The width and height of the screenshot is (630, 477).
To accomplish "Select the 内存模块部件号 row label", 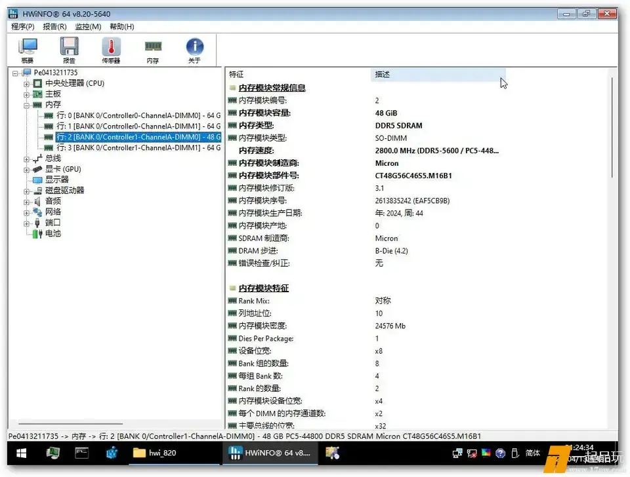I will [269, 176].
